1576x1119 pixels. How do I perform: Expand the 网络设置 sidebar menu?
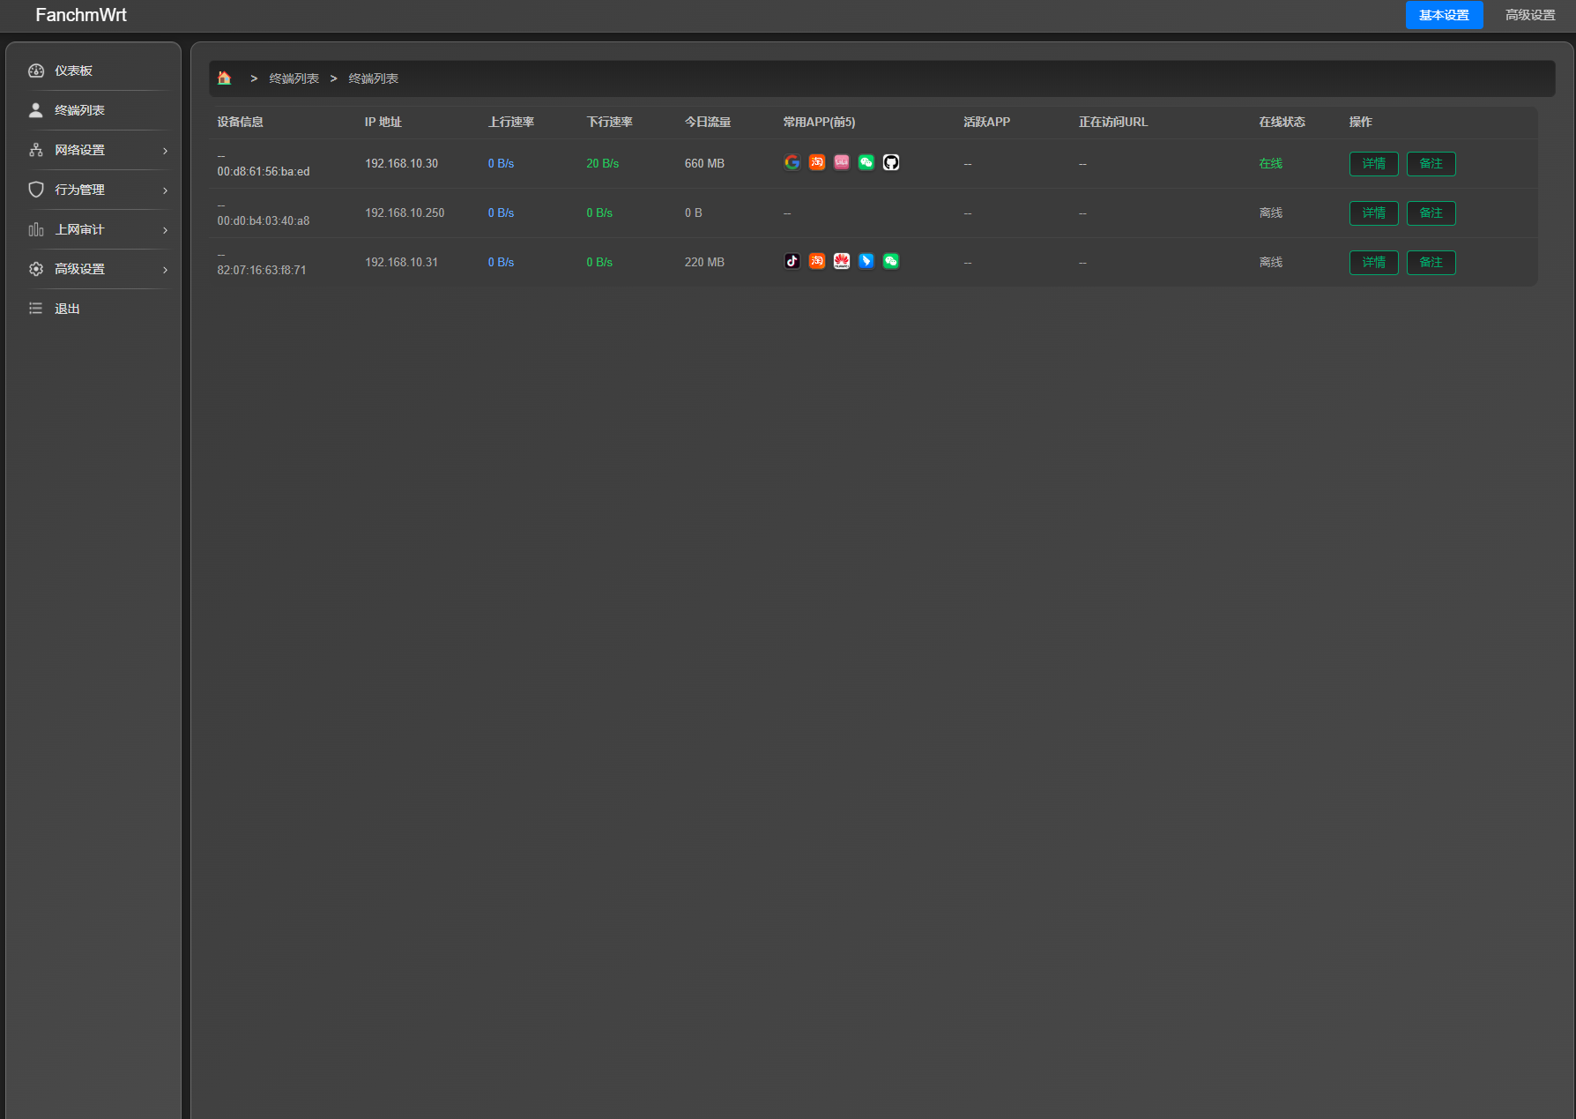pyautogui.click(x=97, y=150)
